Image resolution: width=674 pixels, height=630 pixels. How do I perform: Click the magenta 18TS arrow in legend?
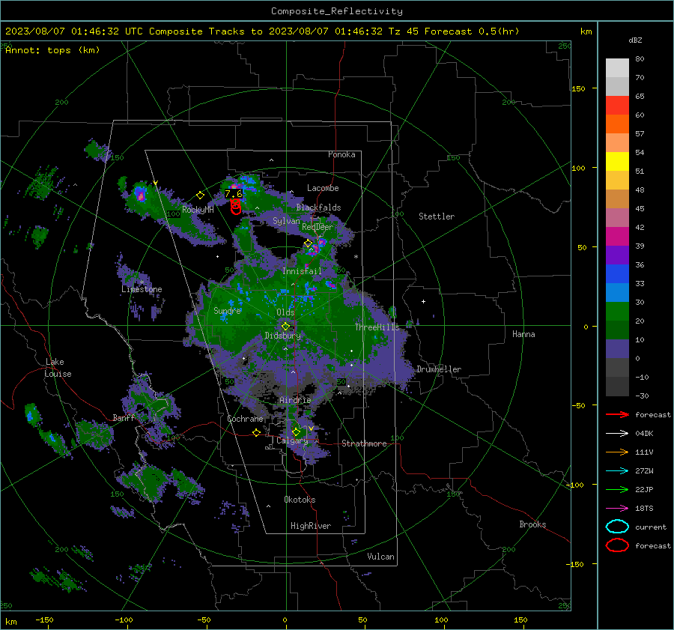(x=617, y=509)
